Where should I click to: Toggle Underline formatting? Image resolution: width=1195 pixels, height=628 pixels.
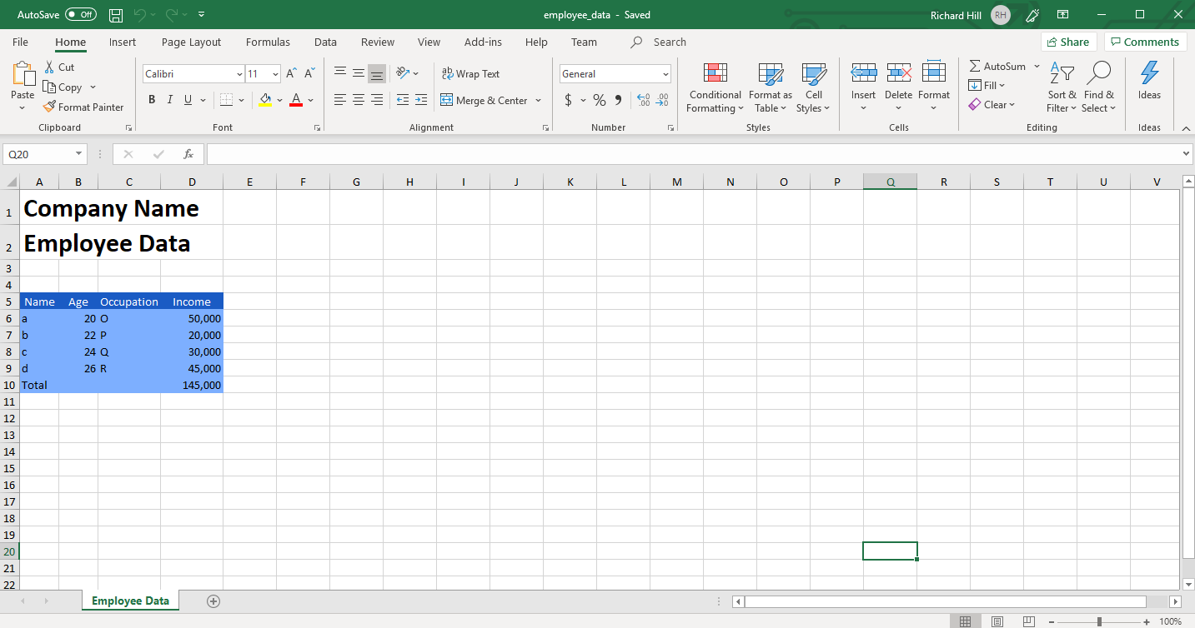pyautogui.click(x=188, y=100)
